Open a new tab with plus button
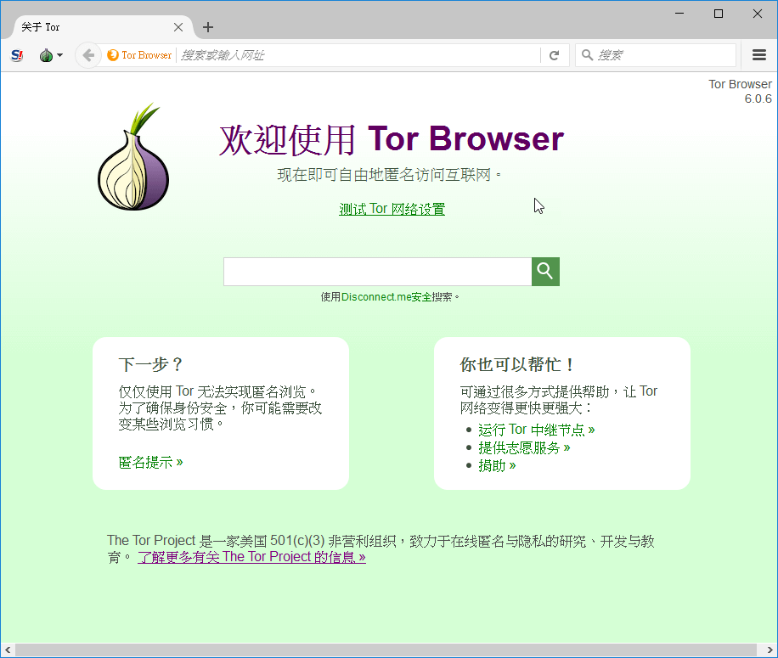 tap(208, 27)
